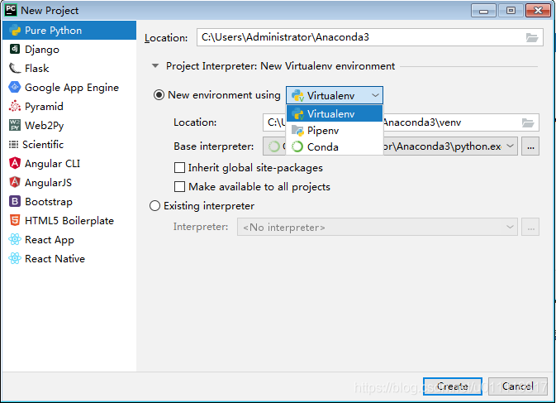Click the Scientific grid icon
The image size is (556, 403).
(x=13, y=145)
